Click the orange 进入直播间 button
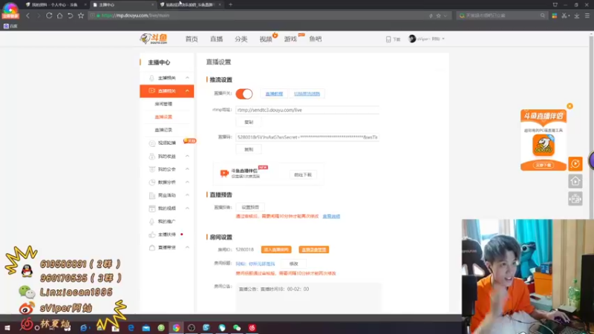 click(276, 249)
